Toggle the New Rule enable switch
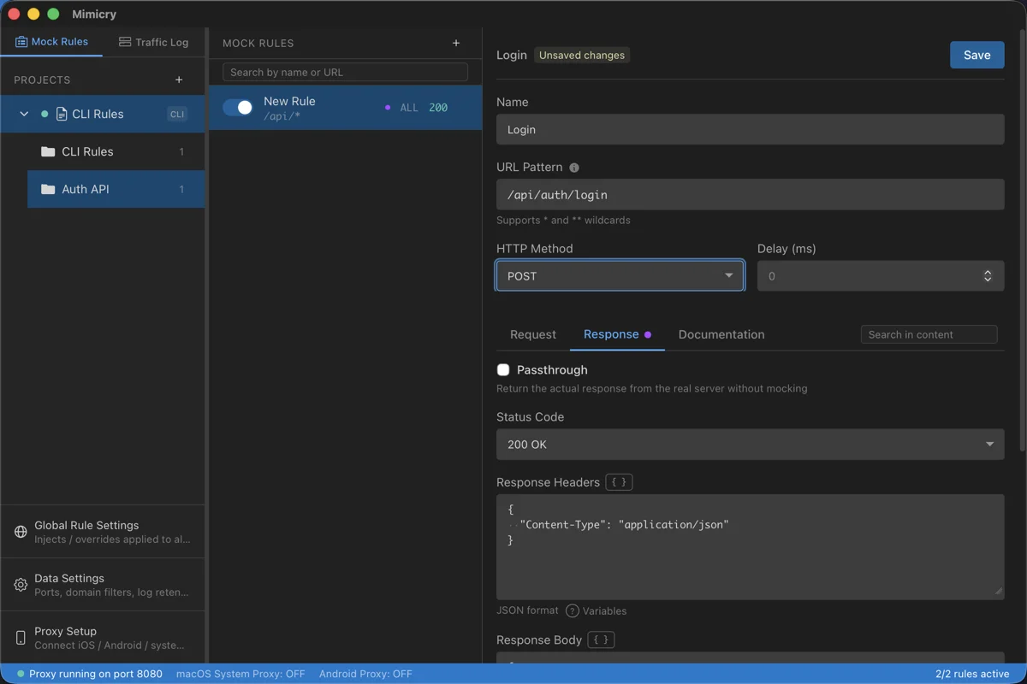 (238, 107)
